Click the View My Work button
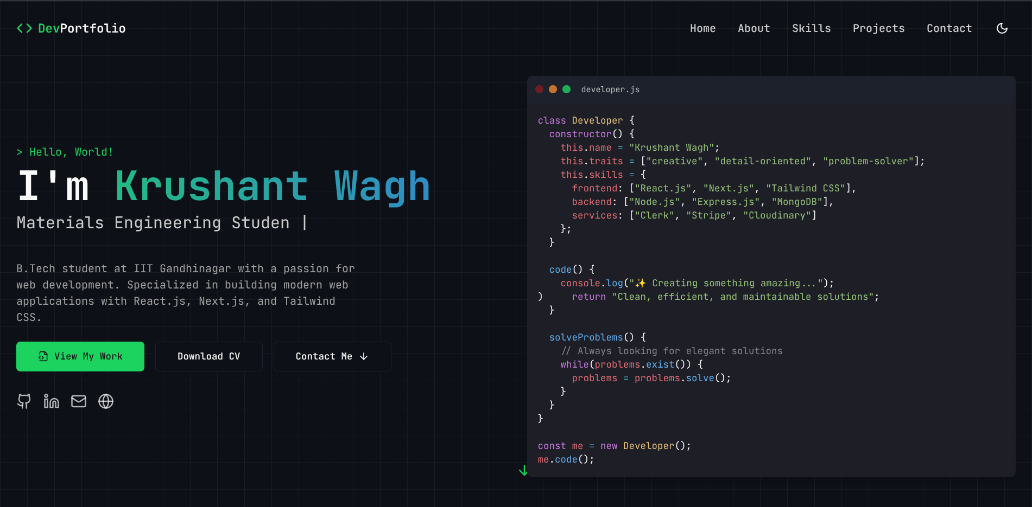1032x507 pixels. [x=80, y=356]
